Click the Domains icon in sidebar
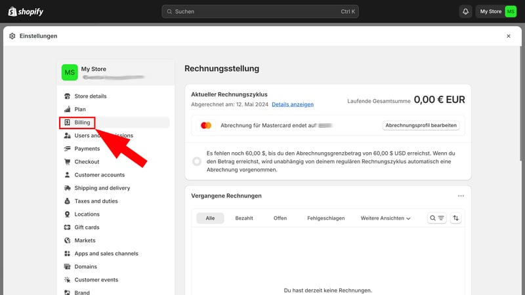 pyautogui.click(x=68, y=267)
